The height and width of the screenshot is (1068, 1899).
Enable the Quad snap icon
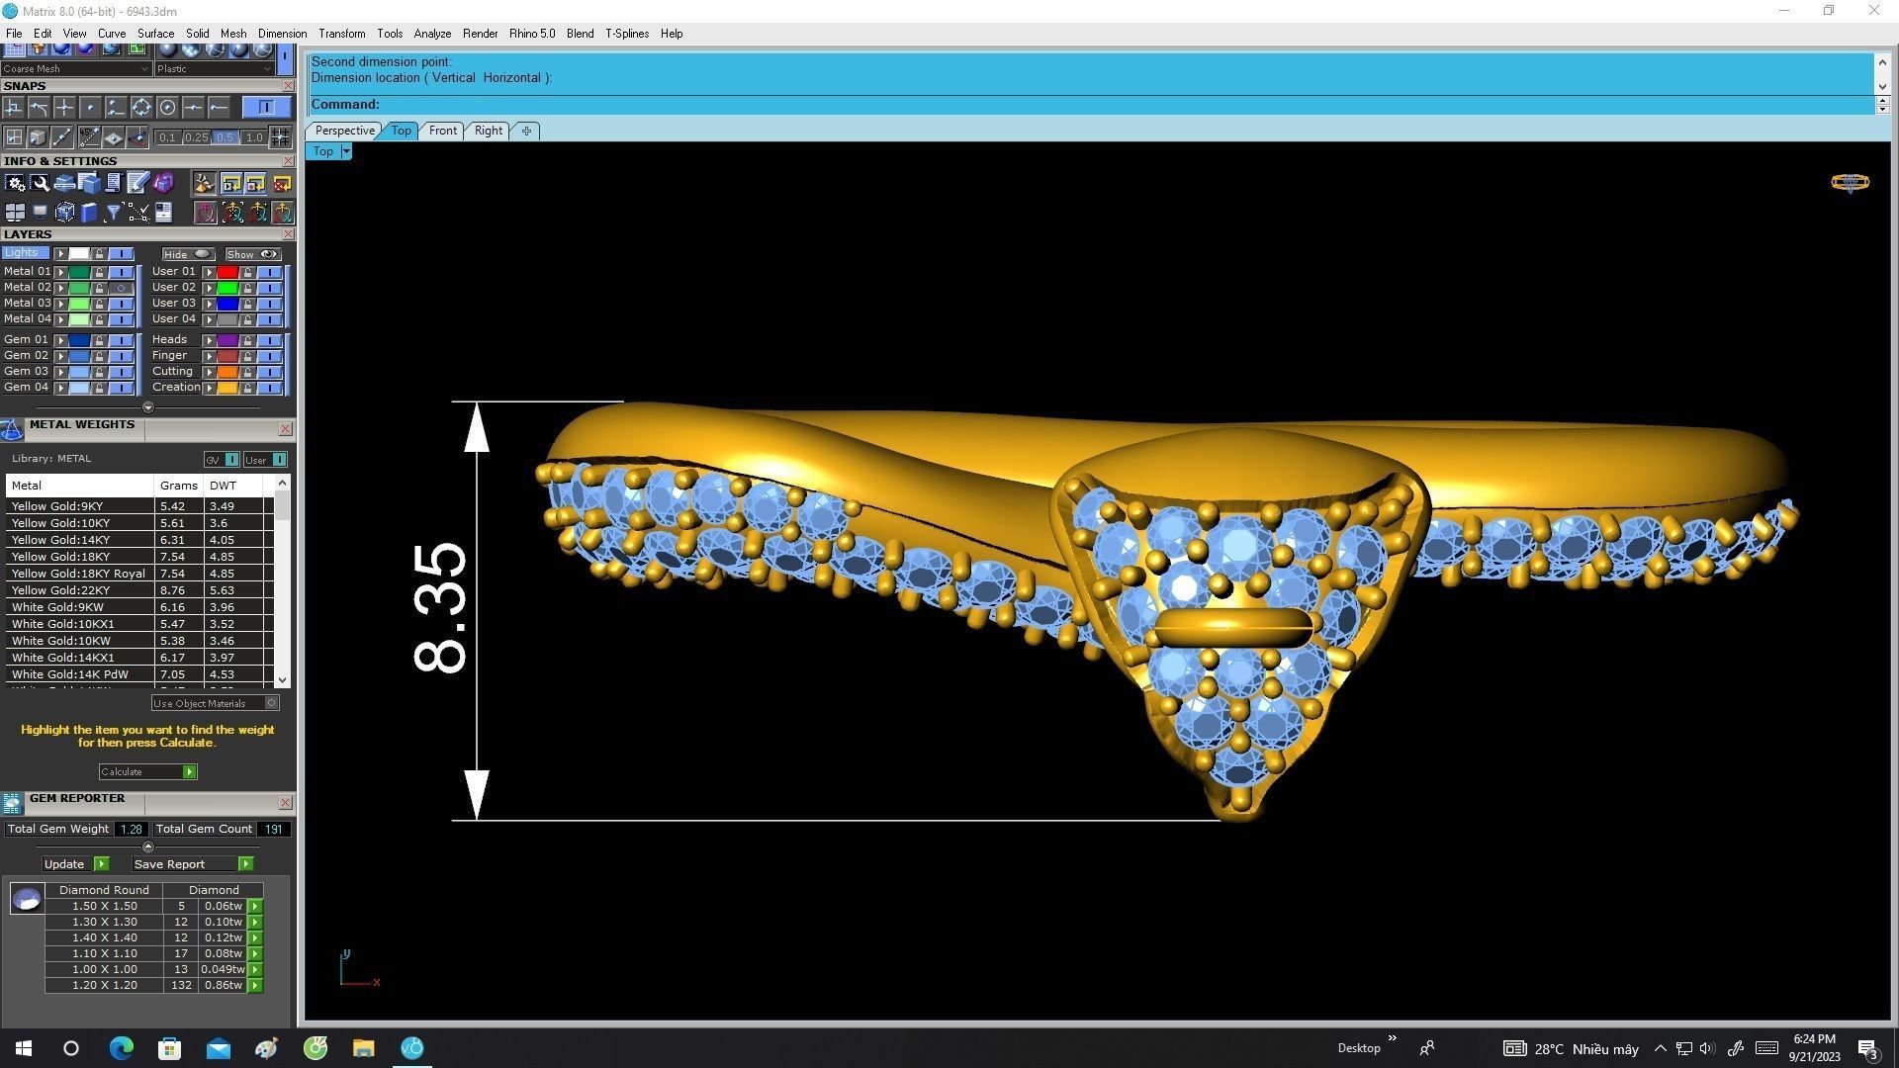coord(141,107)
